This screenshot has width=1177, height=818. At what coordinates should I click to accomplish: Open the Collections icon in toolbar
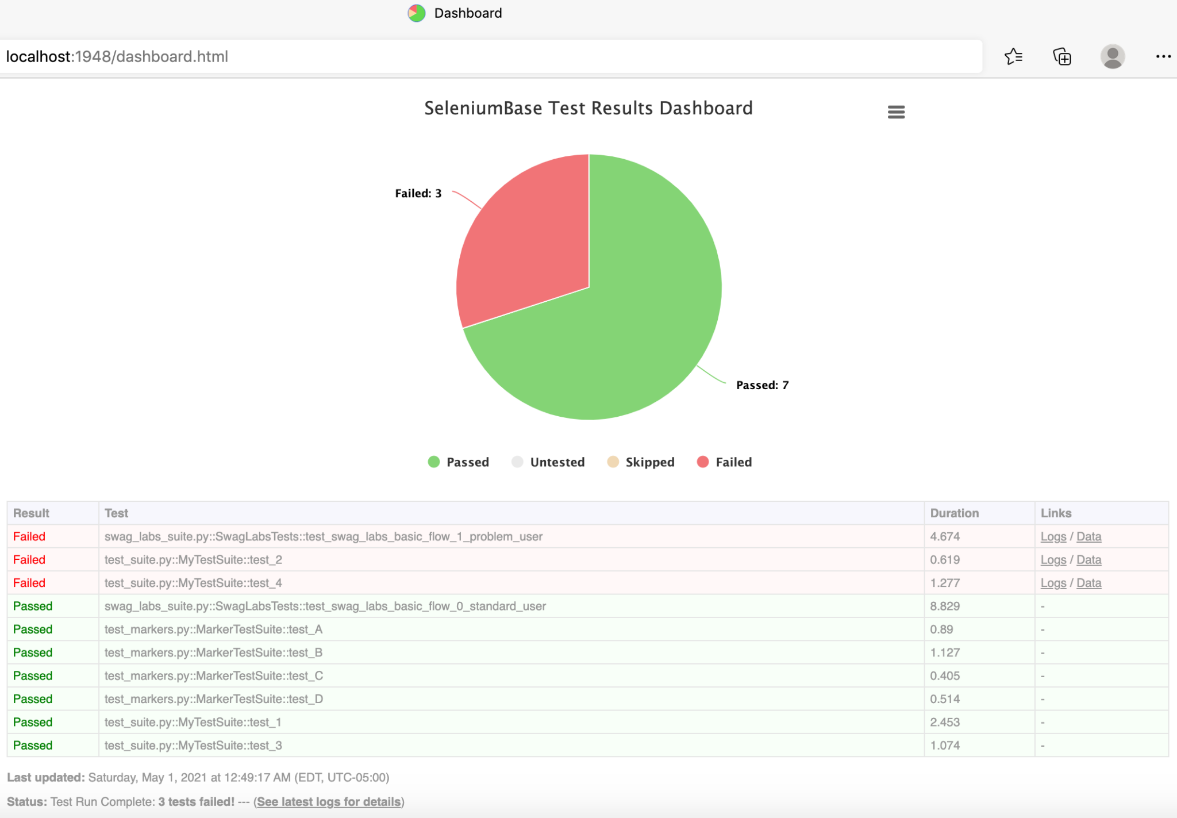(x=1061, y=56)
